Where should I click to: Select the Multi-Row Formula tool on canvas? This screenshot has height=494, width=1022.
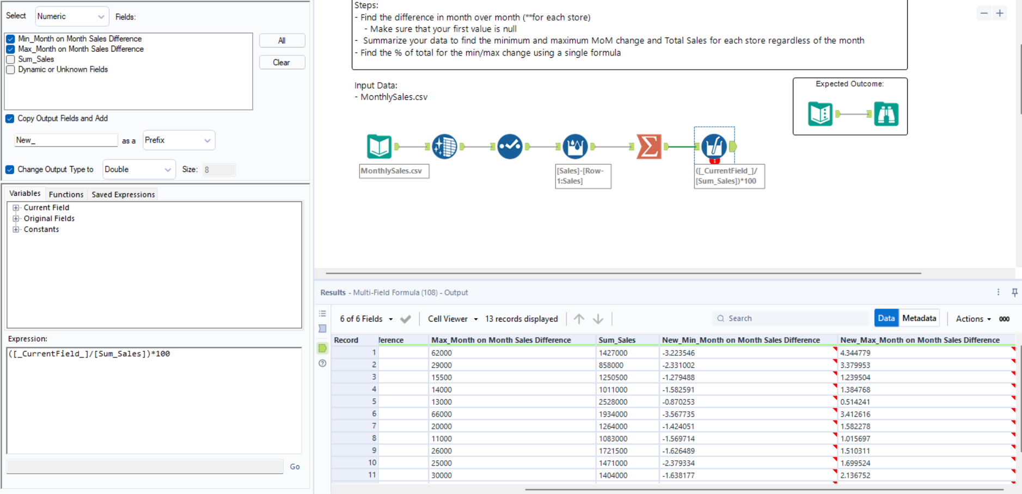pos(575,146)
